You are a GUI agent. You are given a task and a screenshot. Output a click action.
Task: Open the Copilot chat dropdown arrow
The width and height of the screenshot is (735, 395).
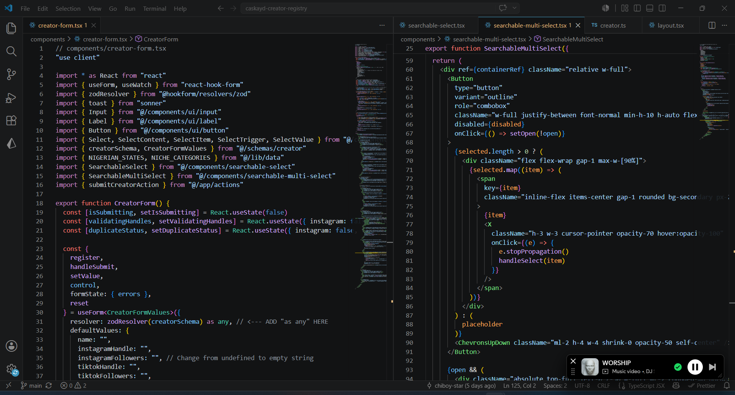tap(514, 8)
